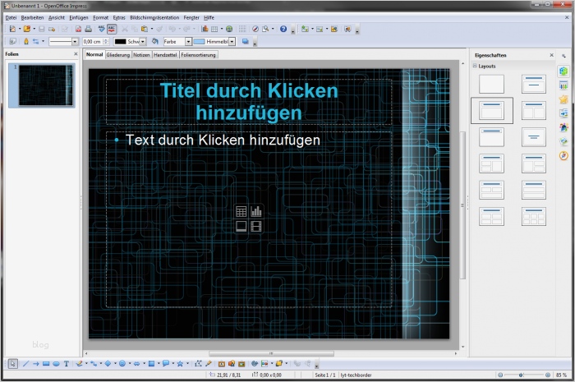Image resolution: width=575 pixels, height=382 pixels.
Task: Run the spellcheck icon
Action: tap(102, 29)
